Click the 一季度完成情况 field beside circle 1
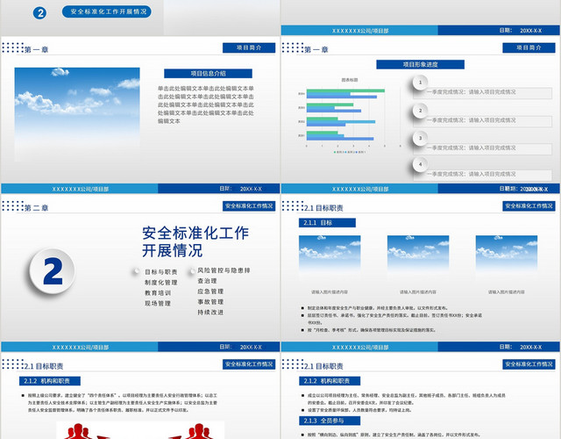 click(482, 93)
